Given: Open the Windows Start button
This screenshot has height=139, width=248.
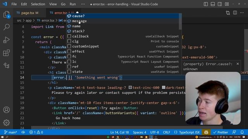Looking at the screenshot, I should [x=2, y=137].
